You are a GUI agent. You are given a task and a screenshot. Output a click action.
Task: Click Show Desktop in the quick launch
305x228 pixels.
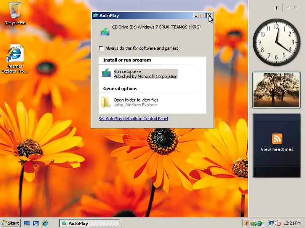[27, 223]
